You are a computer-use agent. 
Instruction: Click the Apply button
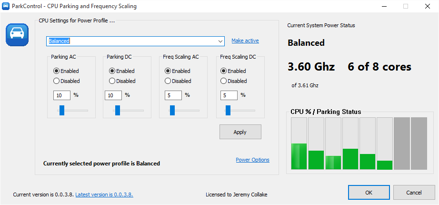[x=240, y=132]
